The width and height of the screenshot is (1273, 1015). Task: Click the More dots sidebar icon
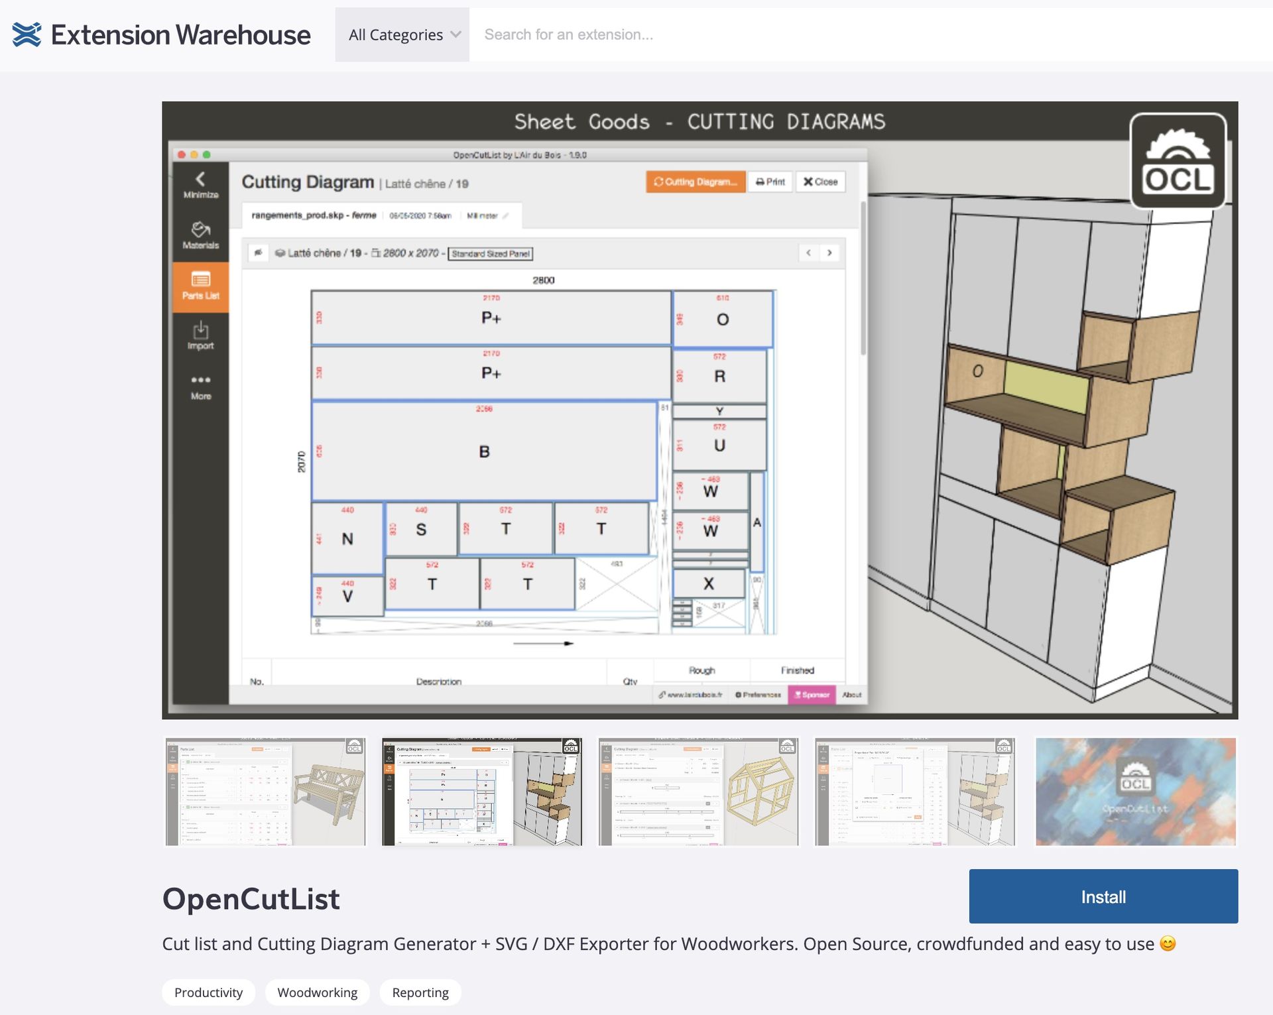point(201,387)
